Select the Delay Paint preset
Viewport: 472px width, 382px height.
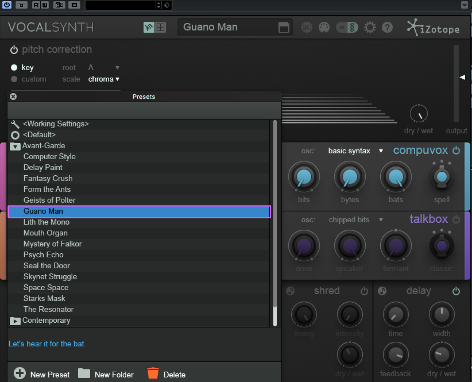click(x=138, y=167)
